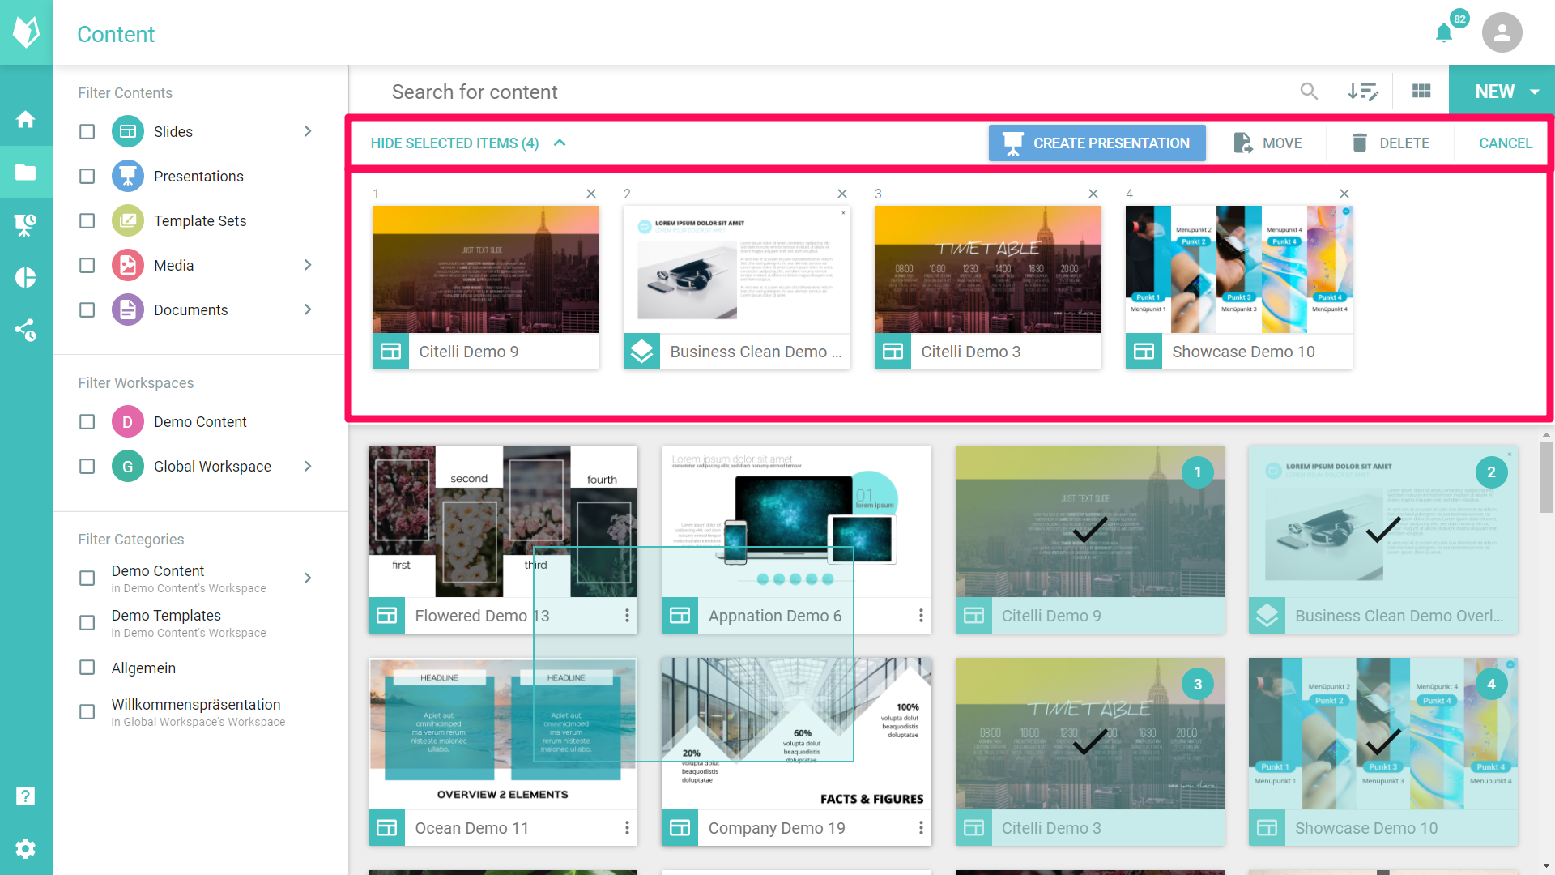
Task: Open the help question mark icon
Action: coord(26,796)
